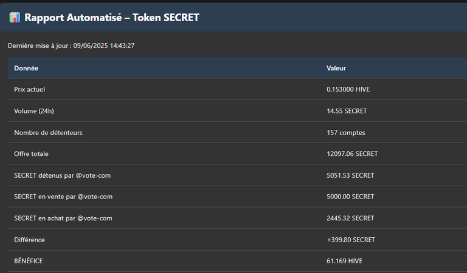Select the 'Offre totale' row label
This screenshot has height=273, width=467.
31,154
